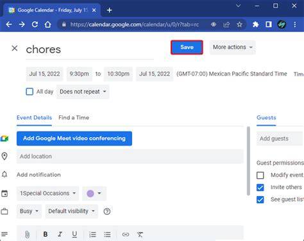Check the All day checkbox
Image resolution: width=304 pixels, height=241 pixels.
pos(30,92)
